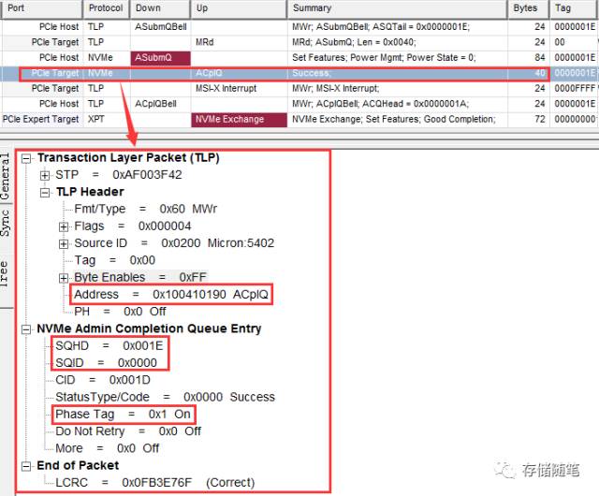599x496 pixels.
Task: Click the 0000FFFF tag cell
Action: (x=575, y=89)
